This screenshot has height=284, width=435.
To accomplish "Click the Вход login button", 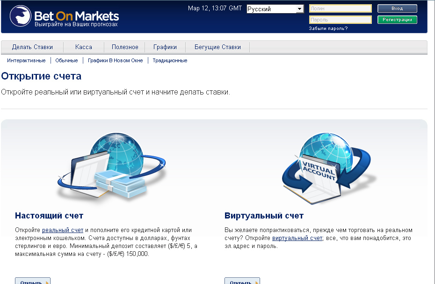I will coord(397,8).
